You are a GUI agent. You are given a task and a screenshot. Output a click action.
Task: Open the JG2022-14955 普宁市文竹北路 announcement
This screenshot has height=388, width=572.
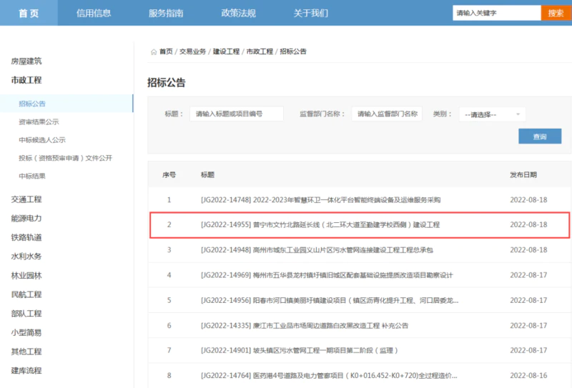point(320,225)
